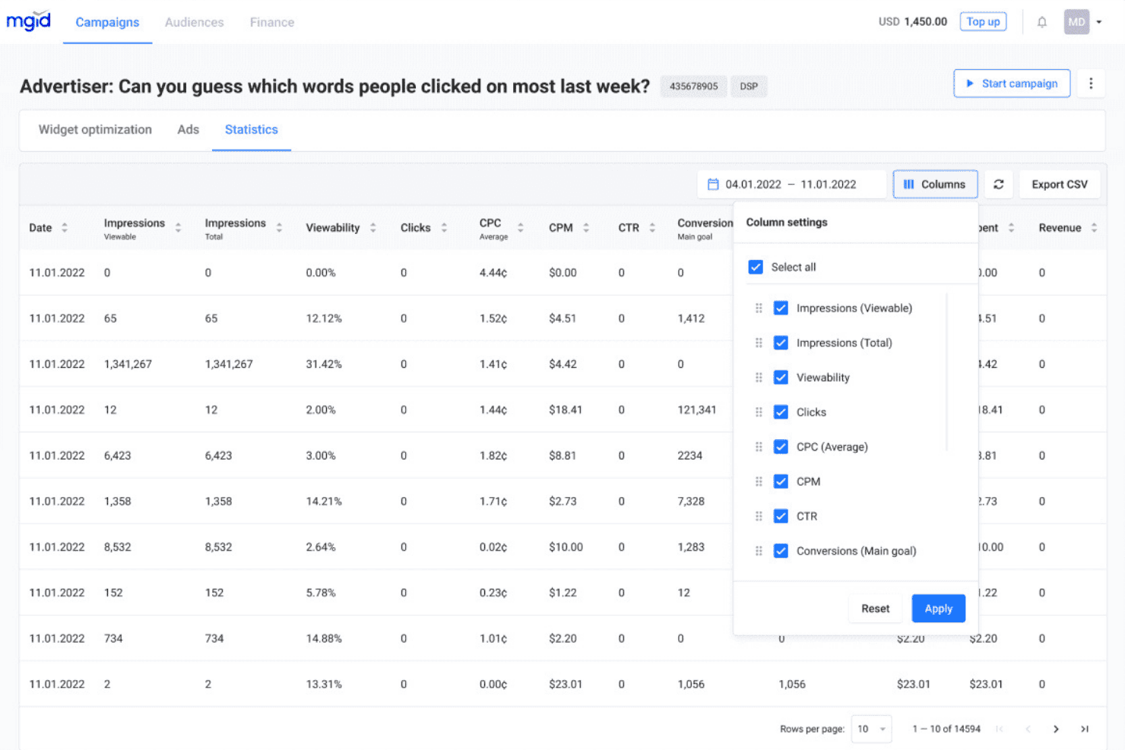This screenshot has width=1125, height=750.
Task: Click the date range input field
Action: tap(791, 184)
